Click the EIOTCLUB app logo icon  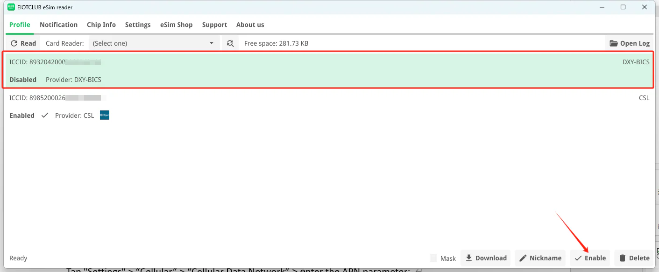[11, 7]
